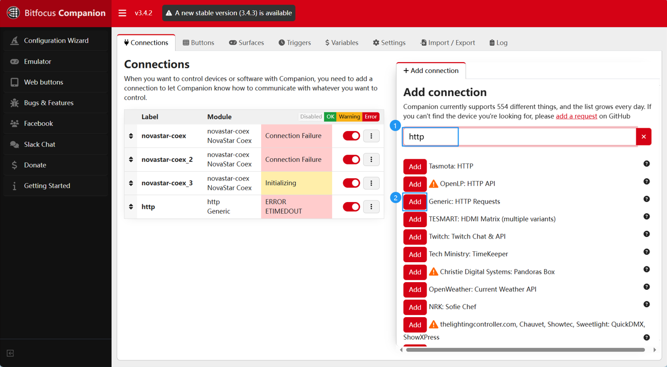Click the collapse sidebar icon at bottom-left
Screen dimensions: 667x367
[10, 353]
